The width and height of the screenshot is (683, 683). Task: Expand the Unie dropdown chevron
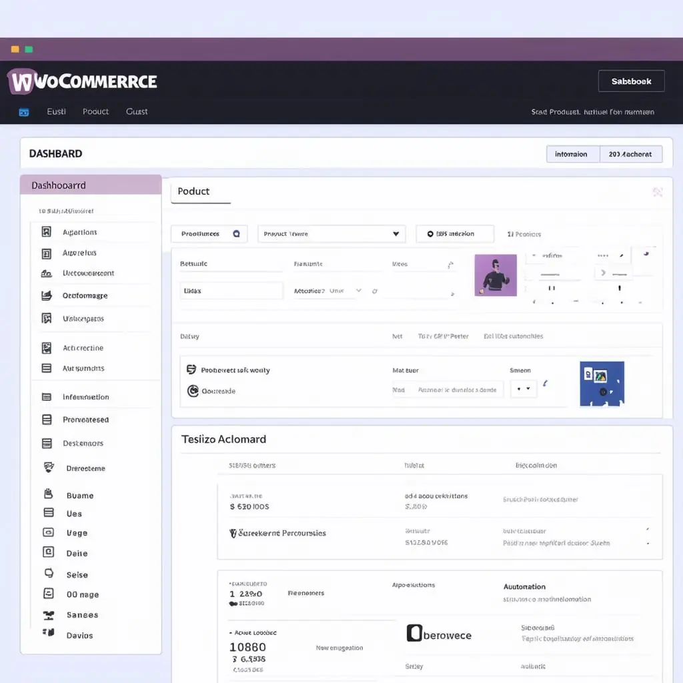[x=358, y=291]
